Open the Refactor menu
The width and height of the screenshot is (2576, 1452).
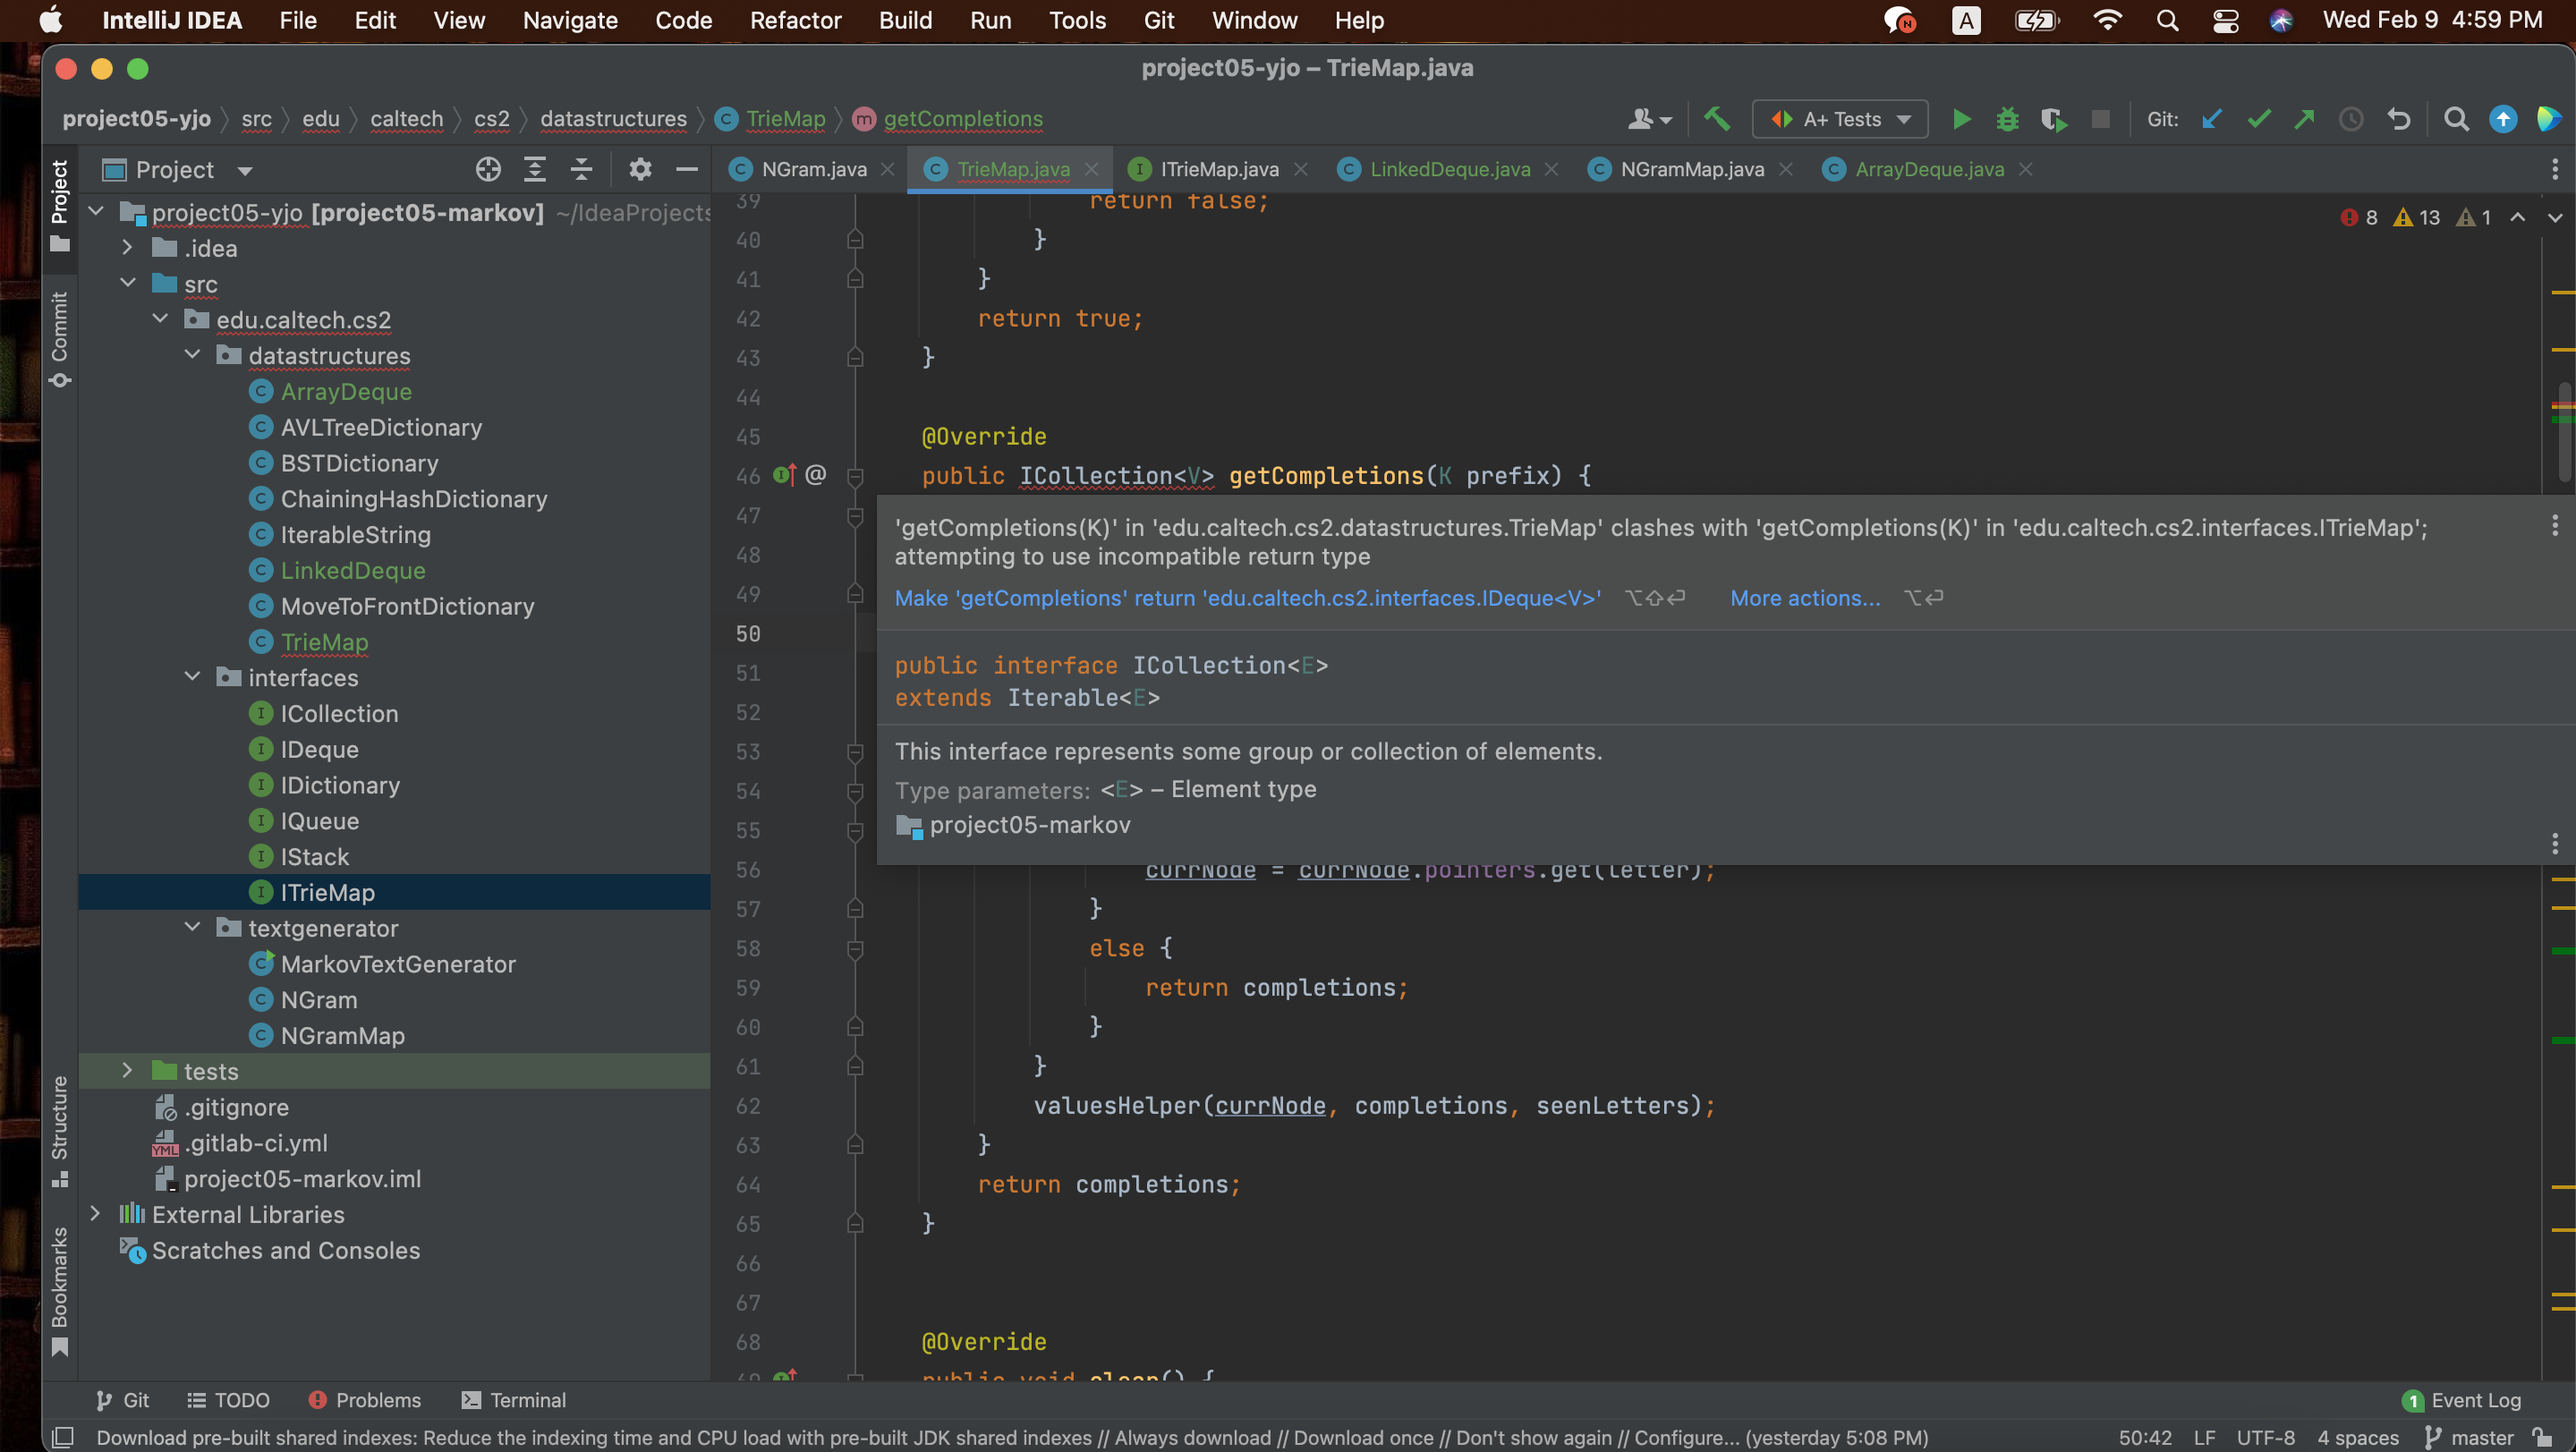(795, 20)
